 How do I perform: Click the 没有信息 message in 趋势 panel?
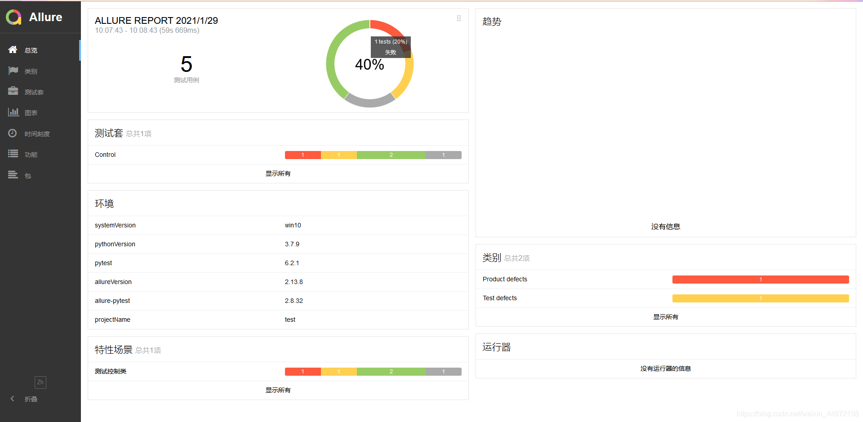666,227
